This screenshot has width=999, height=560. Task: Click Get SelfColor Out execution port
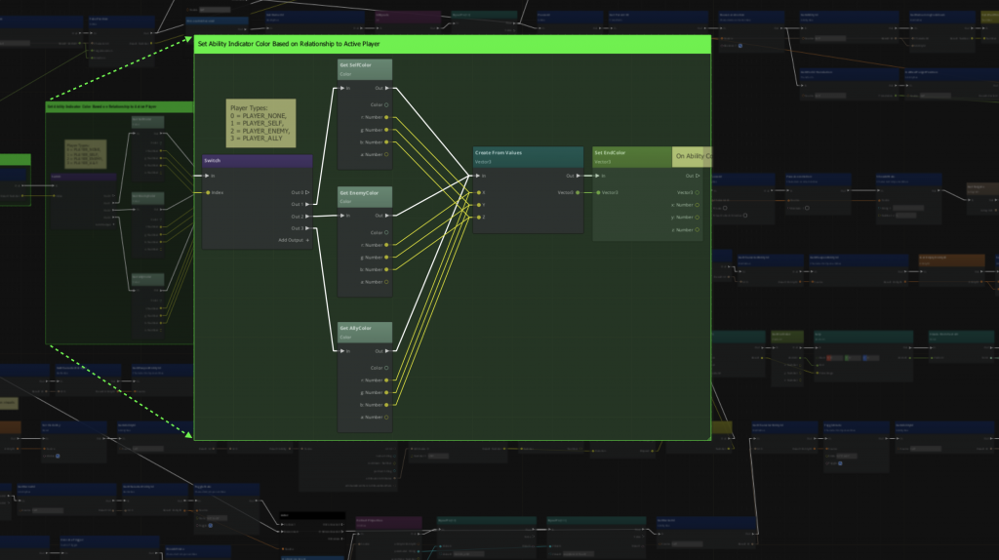(386, 88)
